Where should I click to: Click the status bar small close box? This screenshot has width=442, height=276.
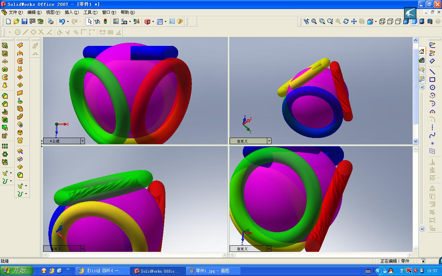coord(423,262)
